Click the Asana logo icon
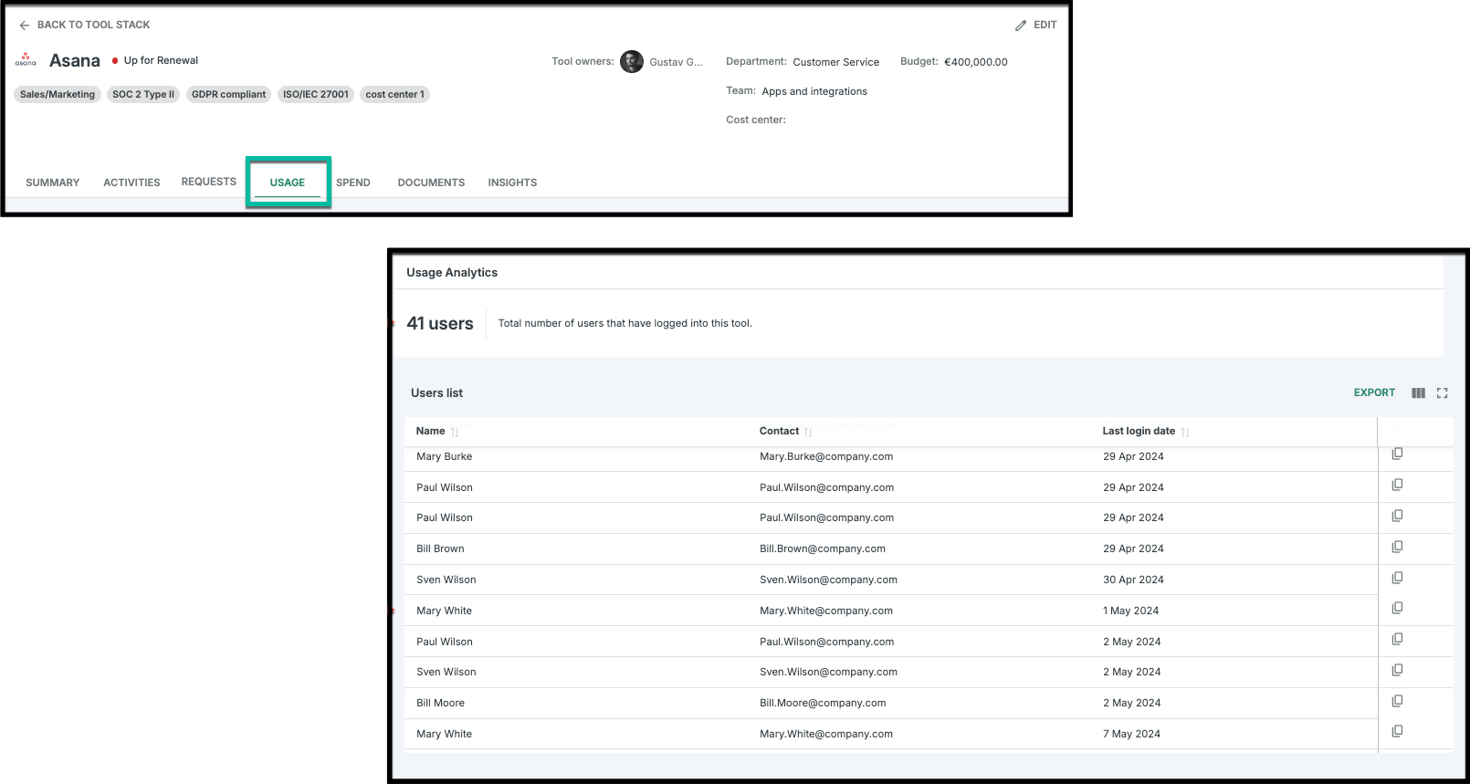This screenshot has height=784, width=1470. coord(26,60)
